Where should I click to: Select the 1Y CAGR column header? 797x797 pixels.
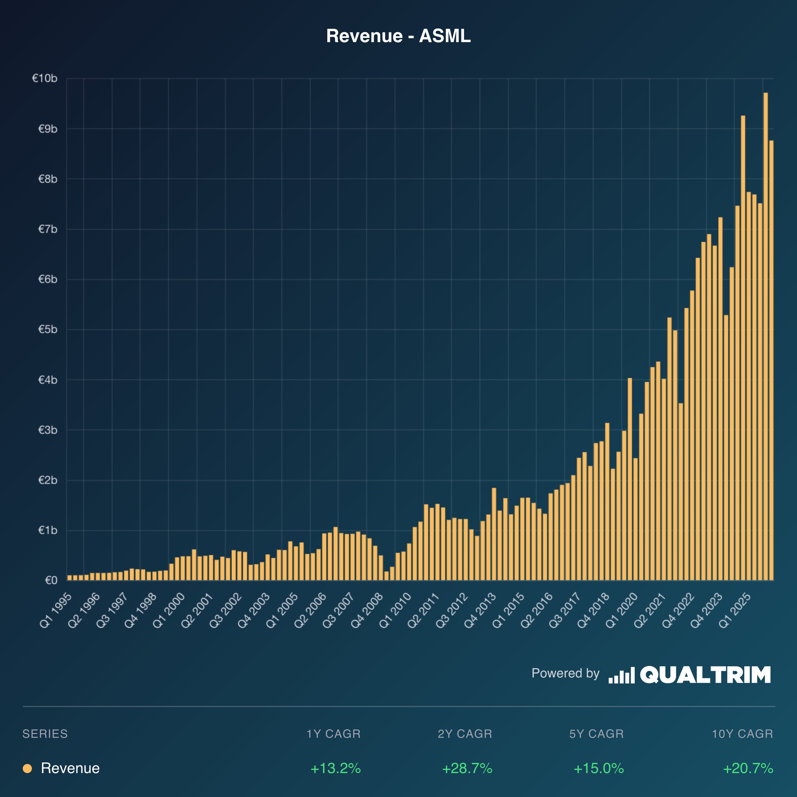click(x=333, y=734)
